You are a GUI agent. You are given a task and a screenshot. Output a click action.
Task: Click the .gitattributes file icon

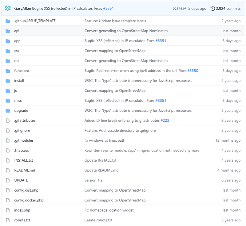click(x=8, y=121)
